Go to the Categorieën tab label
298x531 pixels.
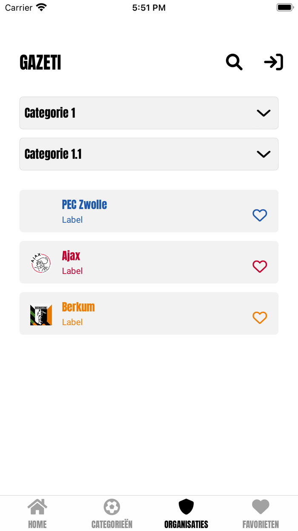[x=112, y=524]
